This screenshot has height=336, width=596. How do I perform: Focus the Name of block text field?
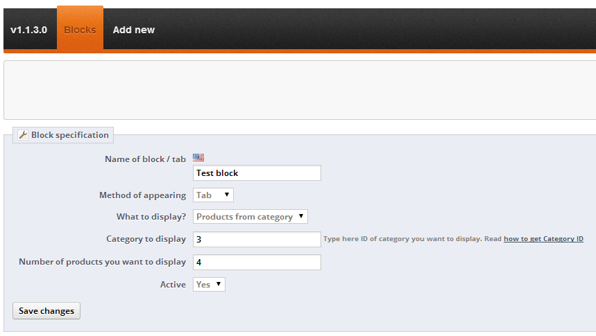[x=257, y=173]
